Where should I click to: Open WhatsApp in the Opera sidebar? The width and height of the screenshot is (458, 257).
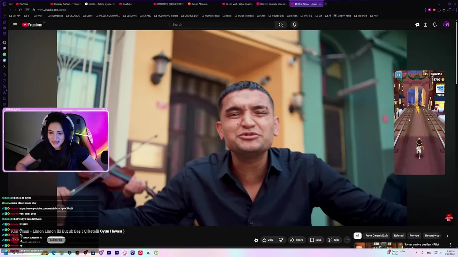tap(4, 54)
